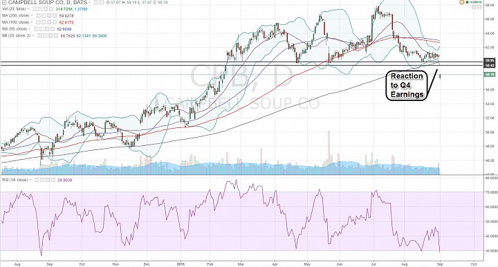Open format settings for the Vol indicator

click(40, 9)
